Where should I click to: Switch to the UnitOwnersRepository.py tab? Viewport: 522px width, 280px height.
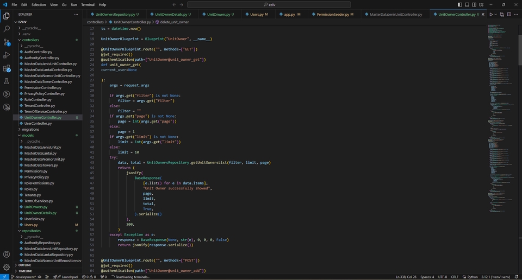(115, 14)
